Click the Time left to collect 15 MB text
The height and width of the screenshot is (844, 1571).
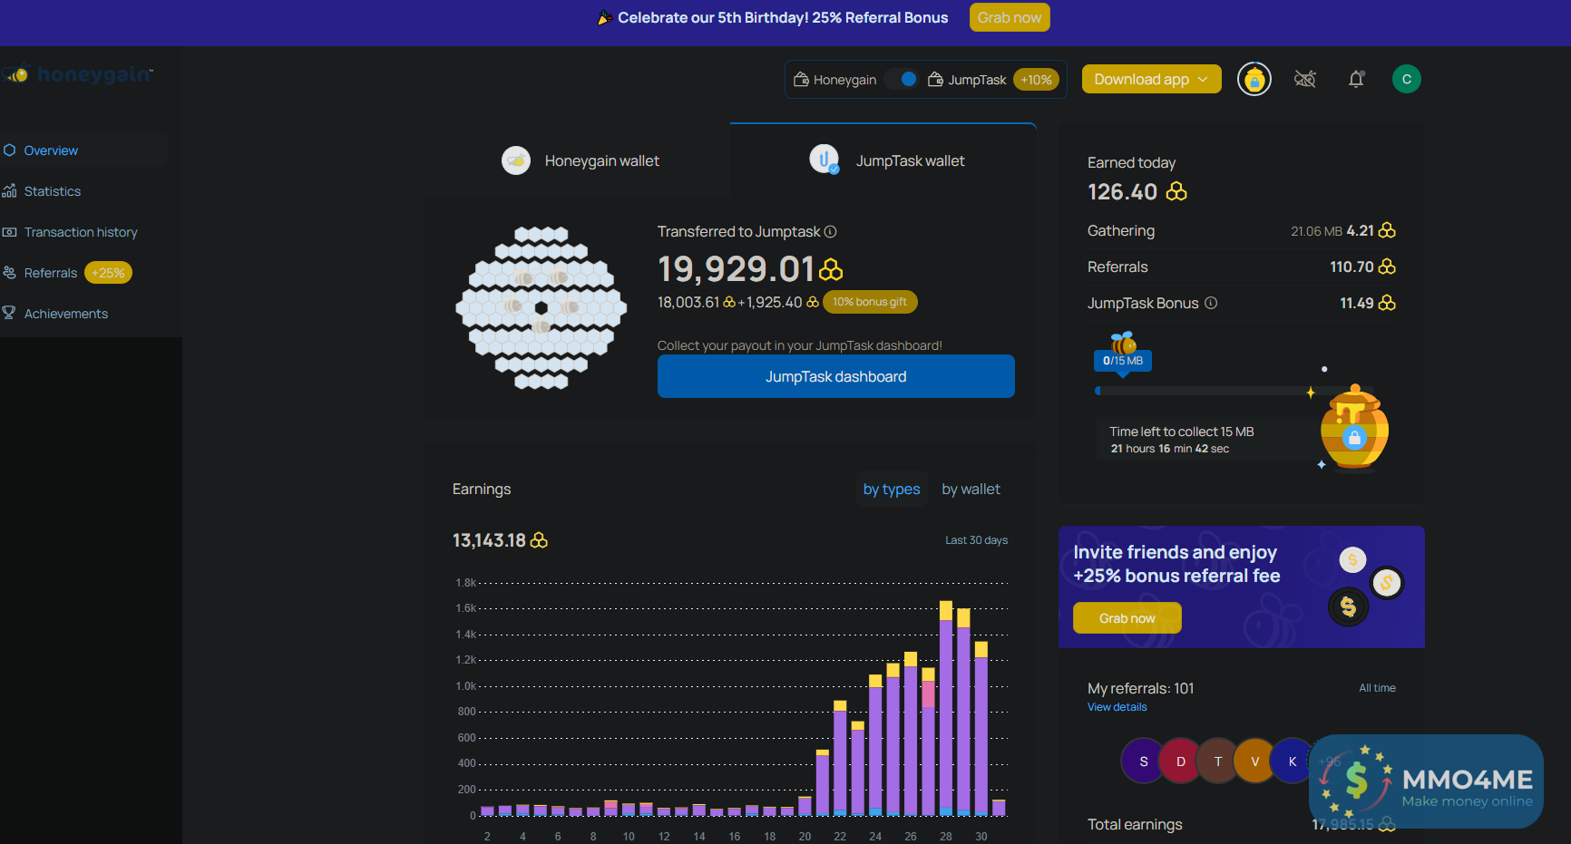[1181, 432]
